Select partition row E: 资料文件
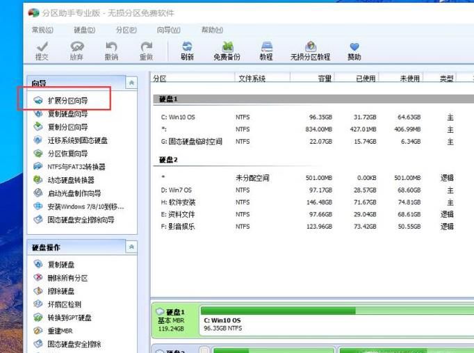Image resolution: width=474 pixels, height=353 pixels. [313, 214]
